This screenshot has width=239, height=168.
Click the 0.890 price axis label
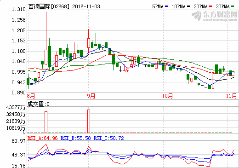[x=19, y=93]
